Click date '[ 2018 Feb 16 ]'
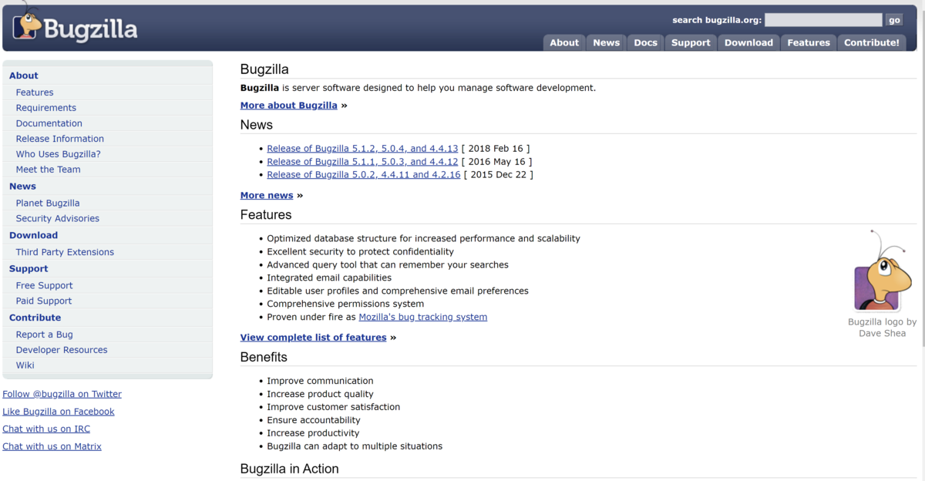This screenshot has height=481, width=925. click(496, 149)
